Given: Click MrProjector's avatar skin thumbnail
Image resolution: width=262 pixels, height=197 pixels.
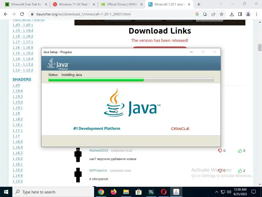Looking at the screenshot, I should click(x=78, y=175).
